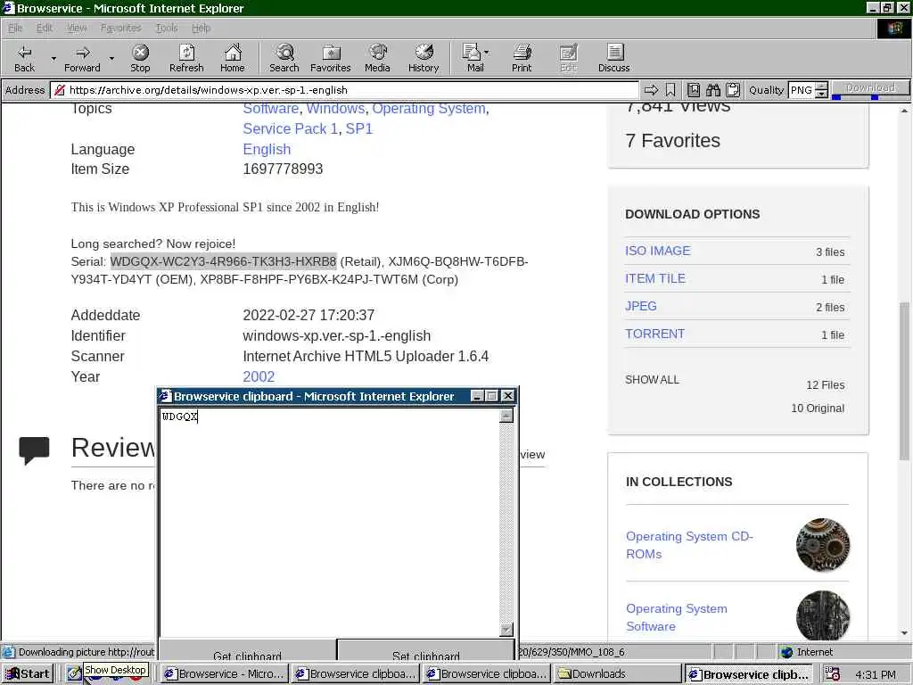Open the English language link
The width and height of the screenshot is (913, 685).
pos(267,149)
